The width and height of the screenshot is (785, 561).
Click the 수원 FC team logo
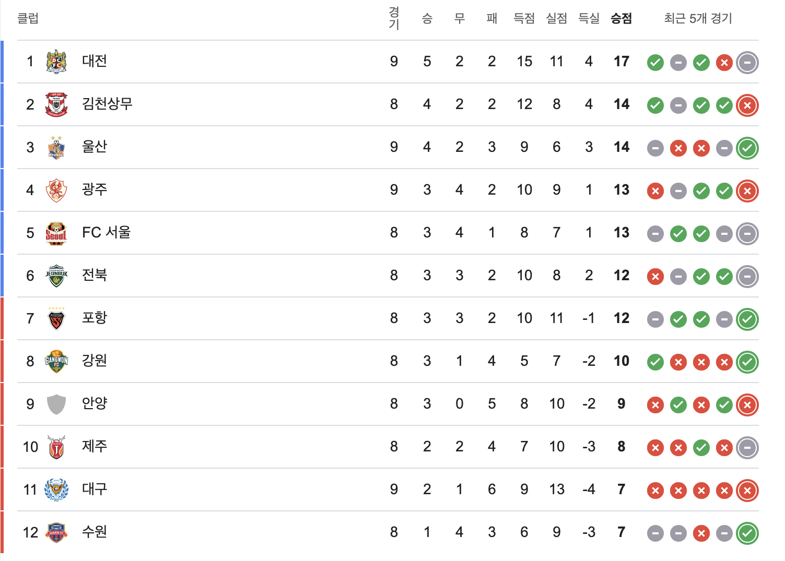coord(56,532)
